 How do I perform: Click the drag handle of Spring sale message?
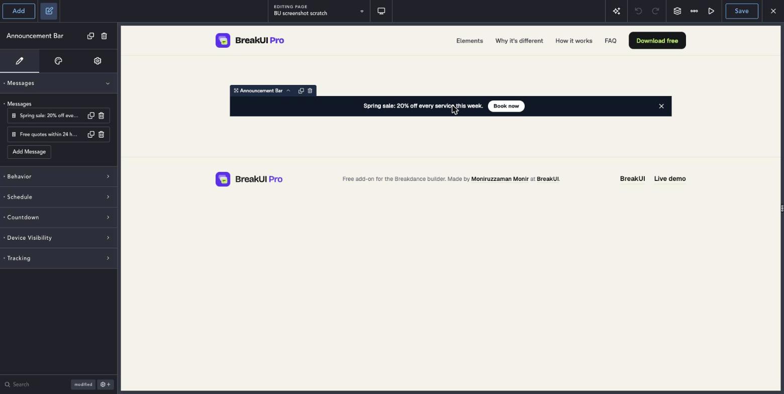click(14, 116)
